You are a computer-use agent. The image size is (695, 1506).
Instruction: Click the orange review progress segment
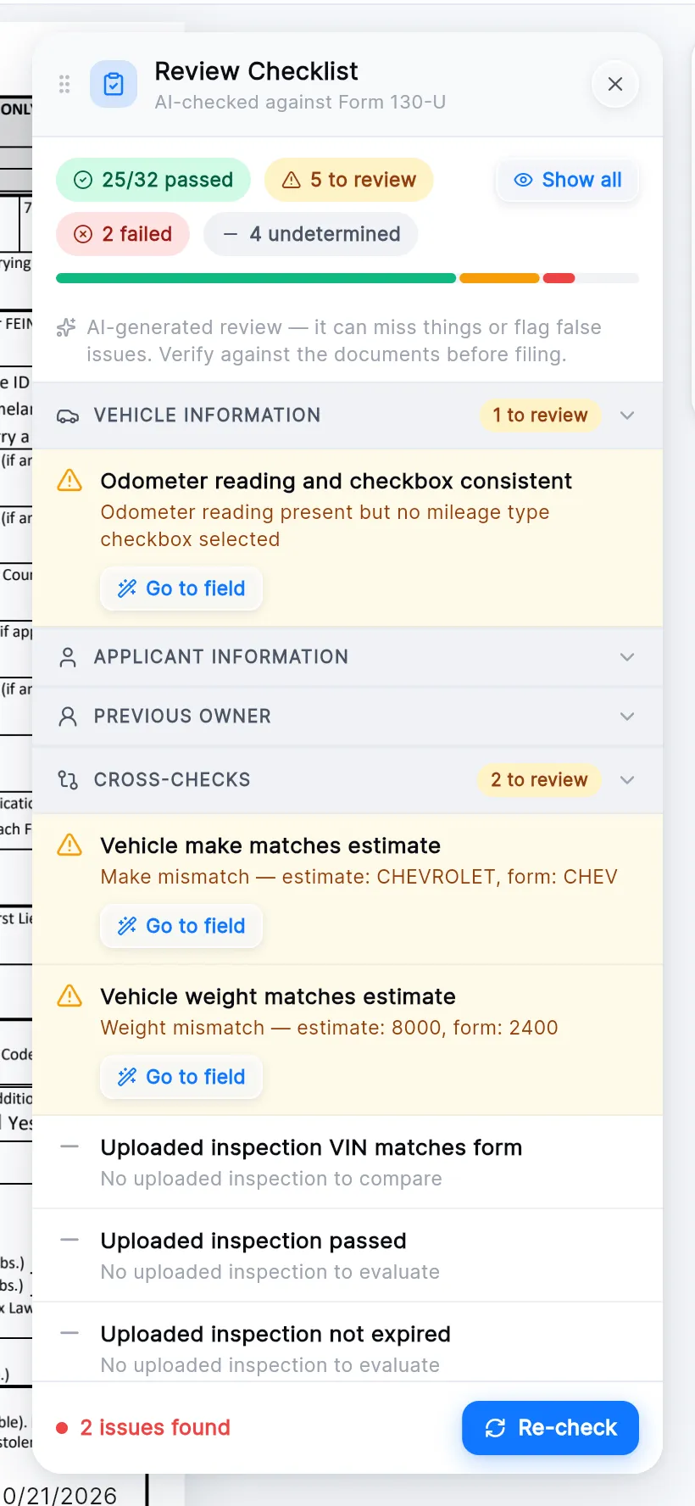[x=499, y=278]
